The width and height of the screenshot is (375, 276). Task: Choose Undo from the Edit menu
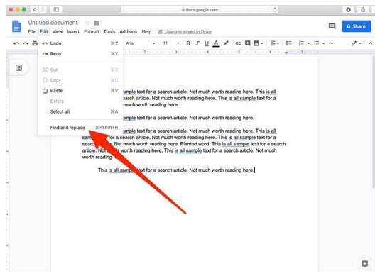click(x=80, y=43)
